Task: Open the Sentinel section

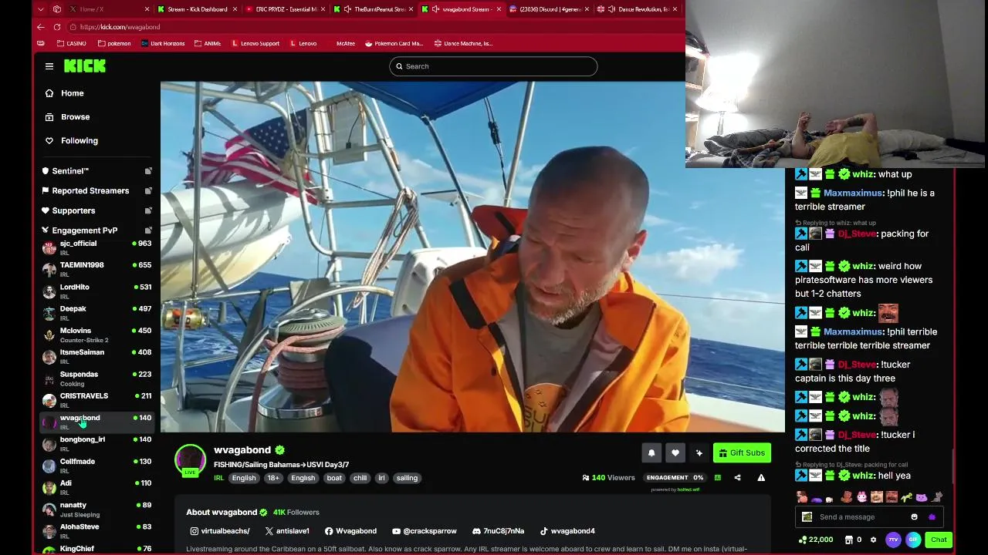Action: (x=70, y=170)
